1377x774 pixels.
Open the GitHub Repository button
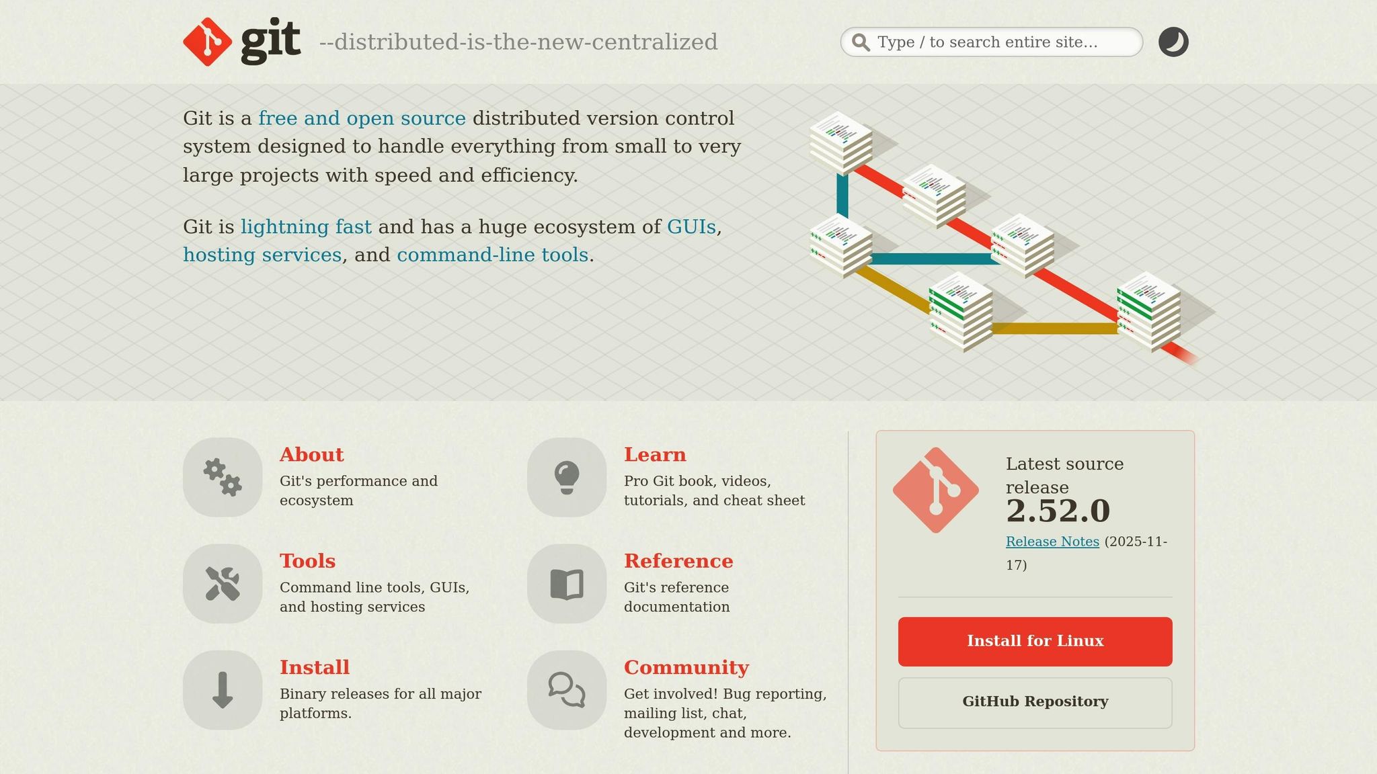pyautogui.click(x=1035, y=702)
